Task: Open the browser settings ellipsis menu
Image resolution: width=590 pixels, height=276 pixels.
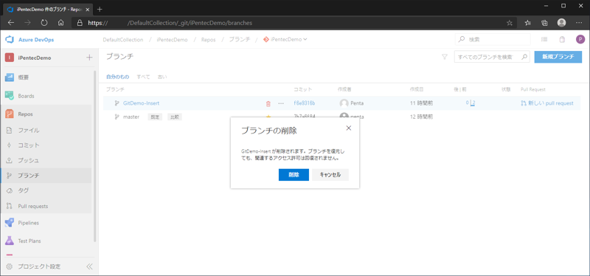Action: (579, 23)
